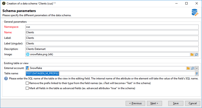
Task: Click the Cancel button
Action: click(193, 103)
